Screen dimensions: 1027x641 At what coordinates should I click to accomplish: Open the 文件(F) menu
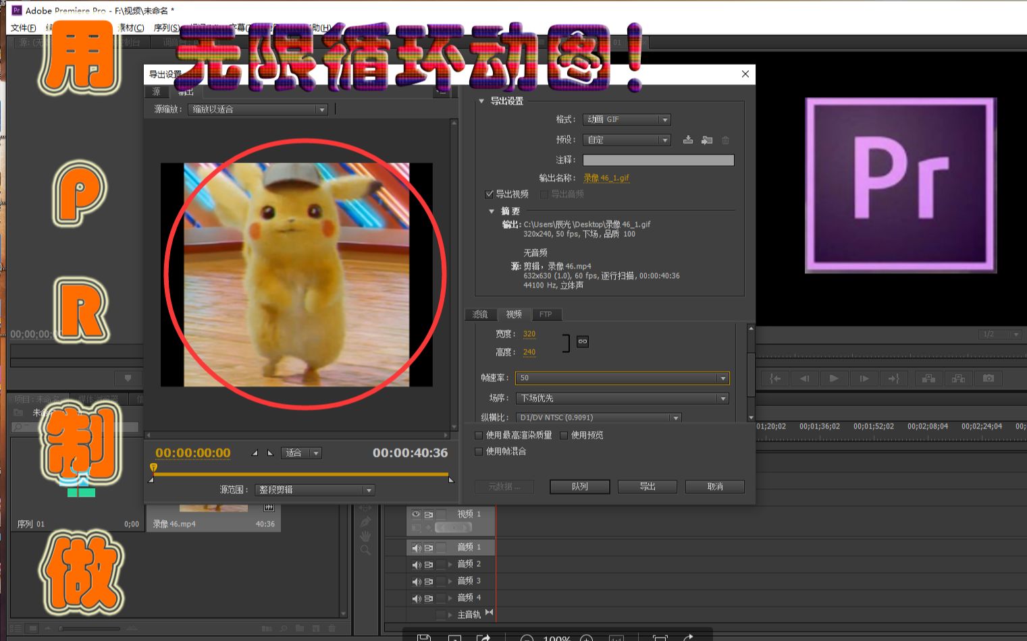pyautogui.click(x=24, y=28)
